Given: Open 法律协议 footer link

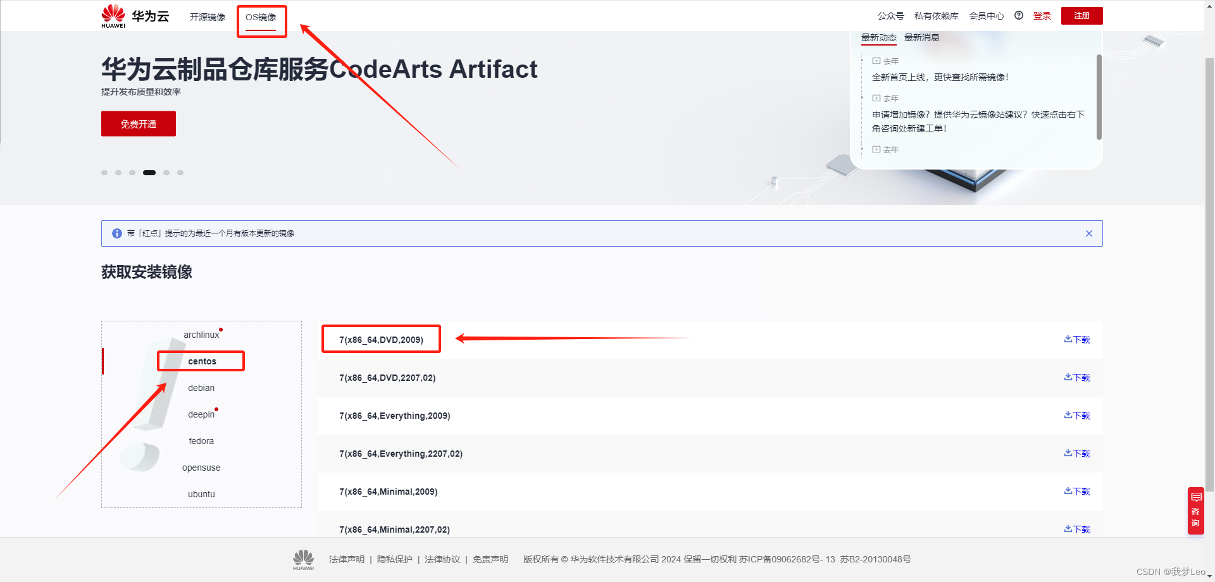Looking at the screenshot, I should pos(442,559).
